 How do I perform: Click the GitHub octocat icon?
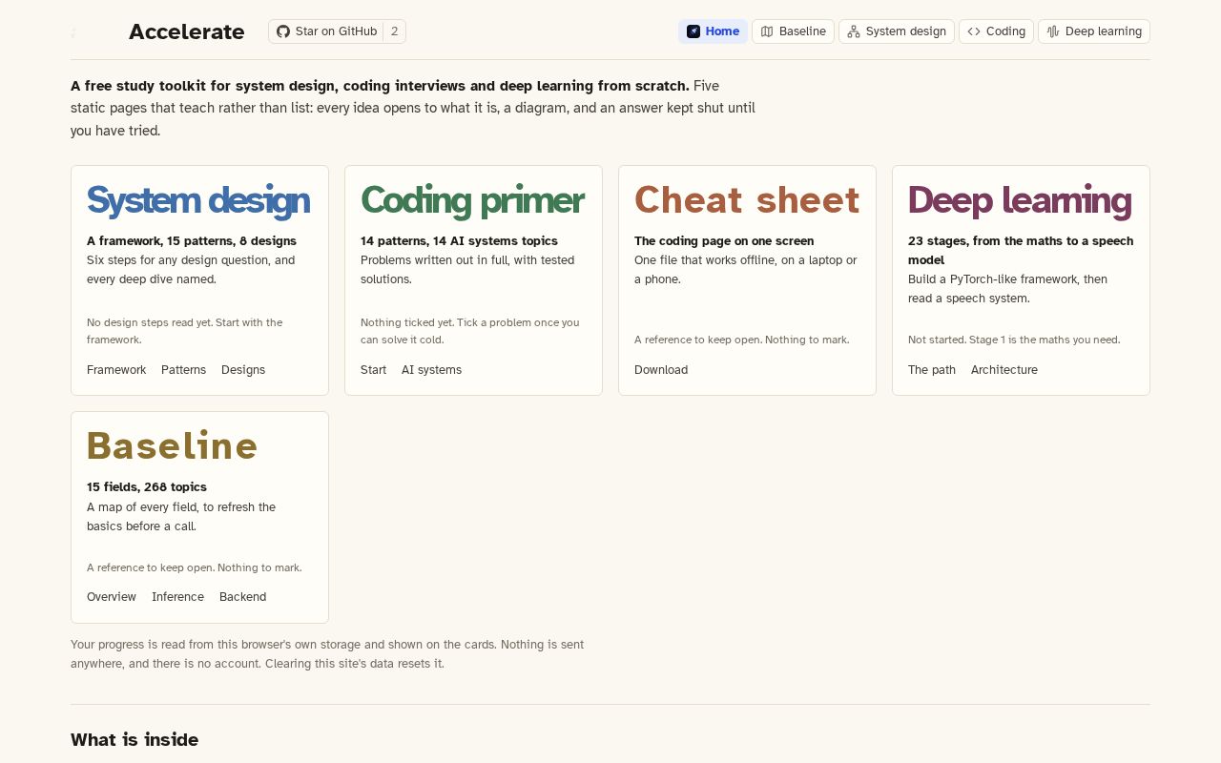pos(283,31)
